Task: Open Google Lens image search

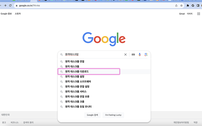Action: pyautogui.click(x=146, y=54)
